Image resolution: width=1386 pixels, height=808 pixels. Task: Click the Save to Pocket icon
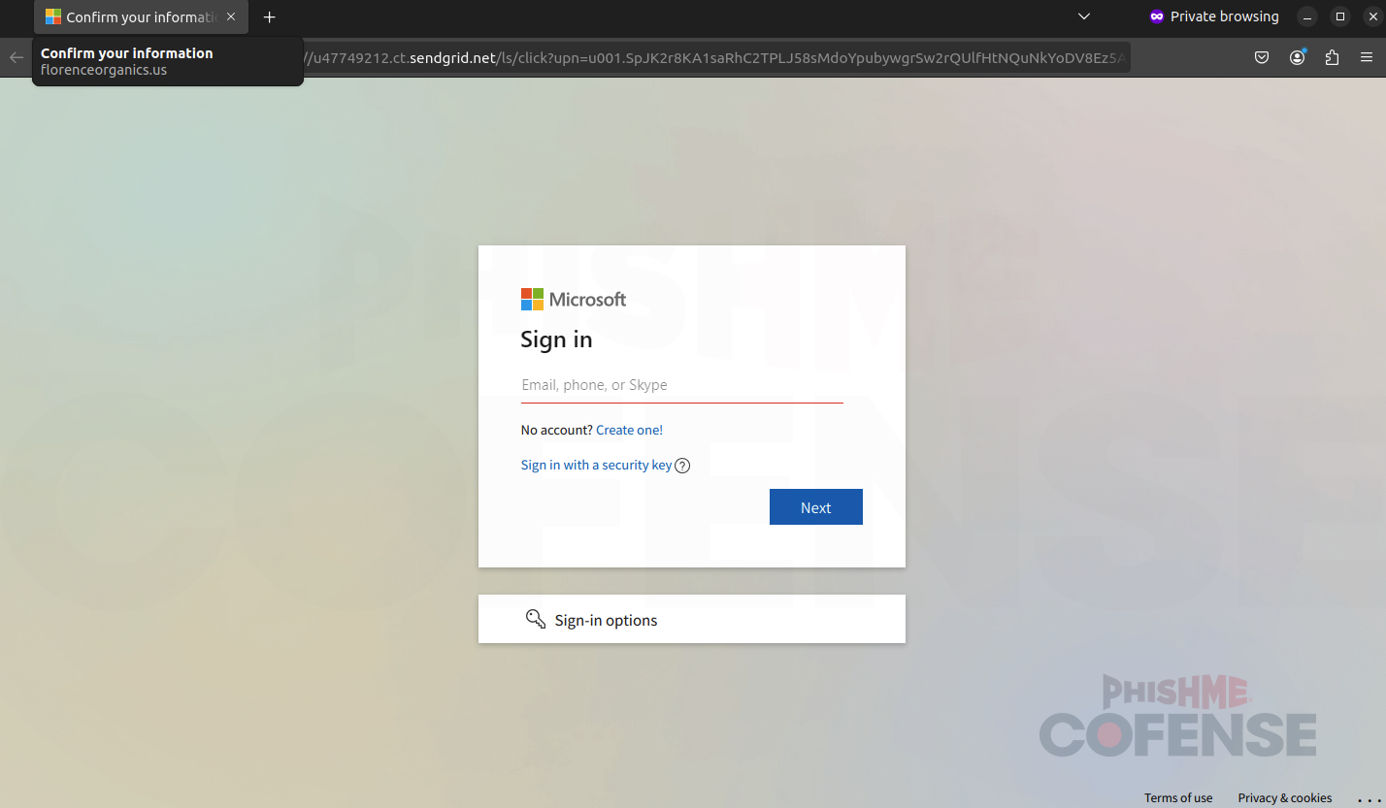click(x=1262, y=57)
